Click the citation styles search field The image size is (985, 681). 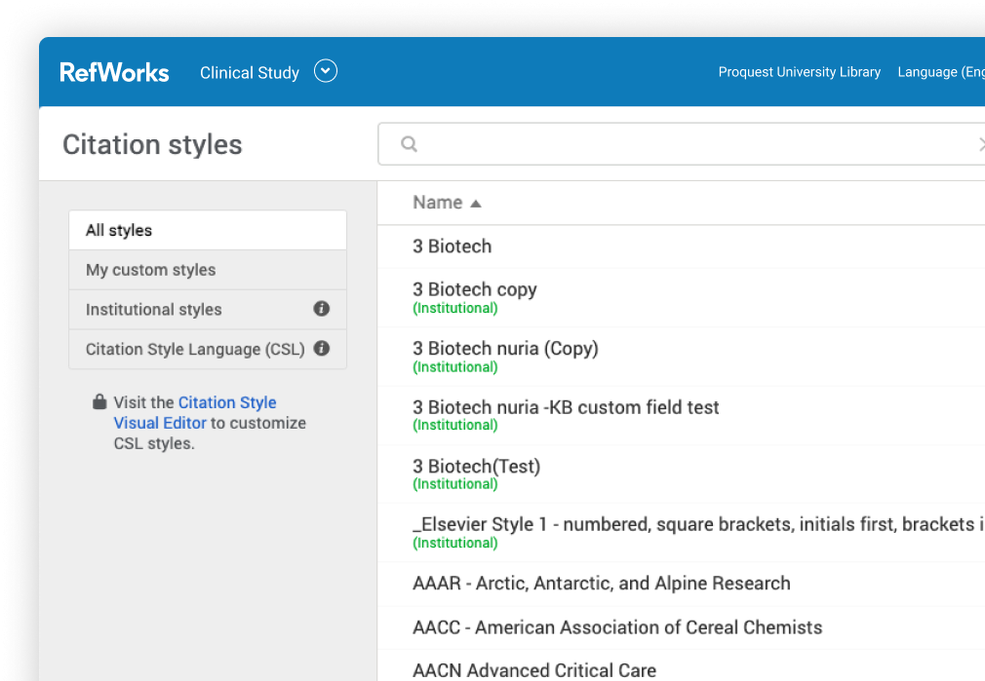point(681,144)
